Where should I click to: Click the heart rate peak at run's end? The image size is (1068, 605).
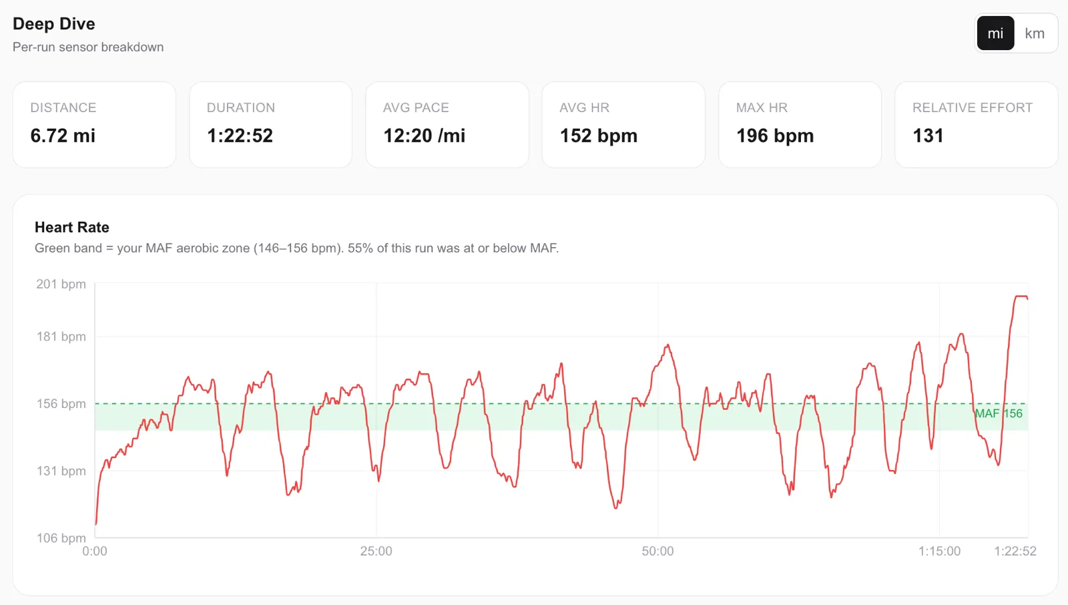pyautogui.click(x=1021, y=296)
